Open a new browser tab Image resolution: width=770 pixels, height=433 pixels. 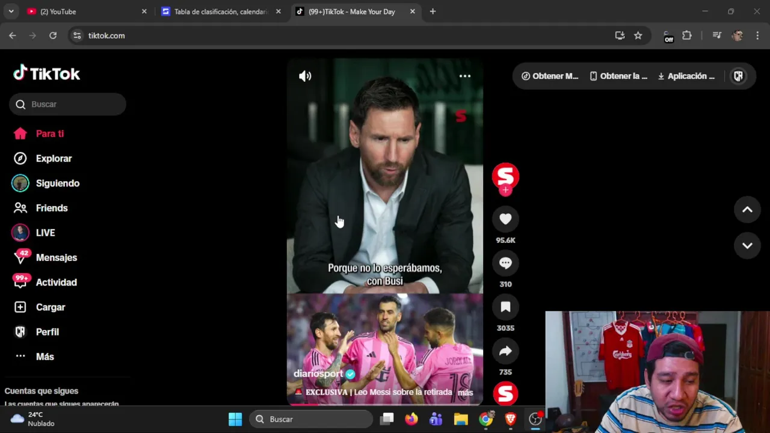433,11
